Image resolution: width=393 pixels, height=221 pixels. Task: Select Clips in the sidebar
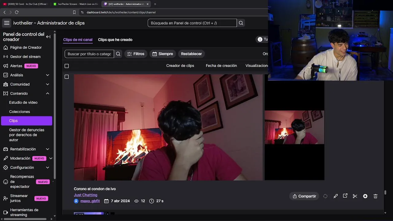(x=27, y=121)
